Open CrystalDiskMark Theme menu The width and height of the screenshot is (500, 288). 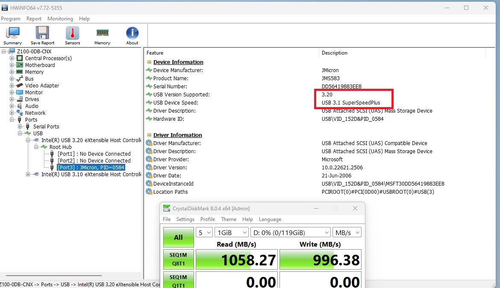229,219
